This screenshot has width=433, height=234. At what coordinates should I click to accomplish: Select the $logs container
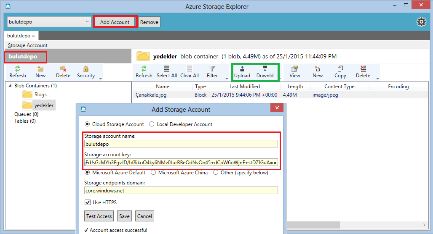40,95
